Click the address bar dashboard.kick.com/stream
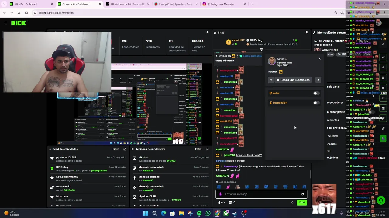Viewport: 389px width, 218px height. point(56,13)
